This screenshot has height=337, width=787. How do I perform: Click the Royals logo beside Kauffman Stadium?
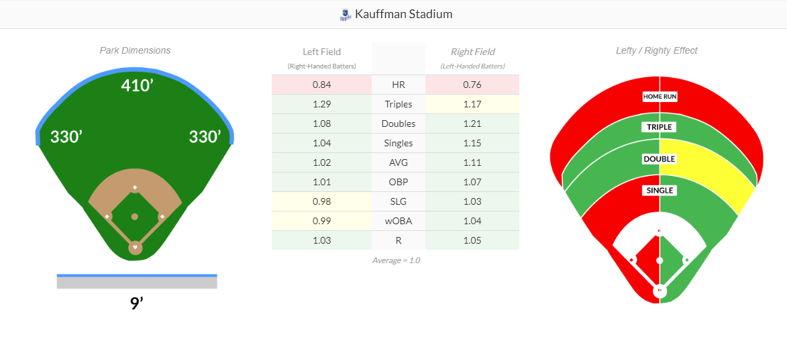[x=346, y=14]
